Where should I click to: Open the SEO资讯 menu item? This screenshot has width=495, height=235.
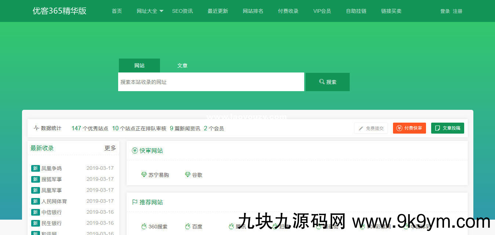pos(182,11)
